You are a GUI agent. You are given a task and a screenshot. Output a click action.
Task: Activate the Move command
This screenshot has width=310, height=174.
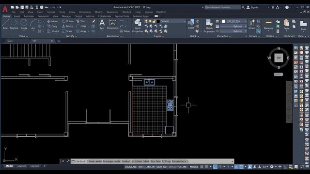(52, 21)
